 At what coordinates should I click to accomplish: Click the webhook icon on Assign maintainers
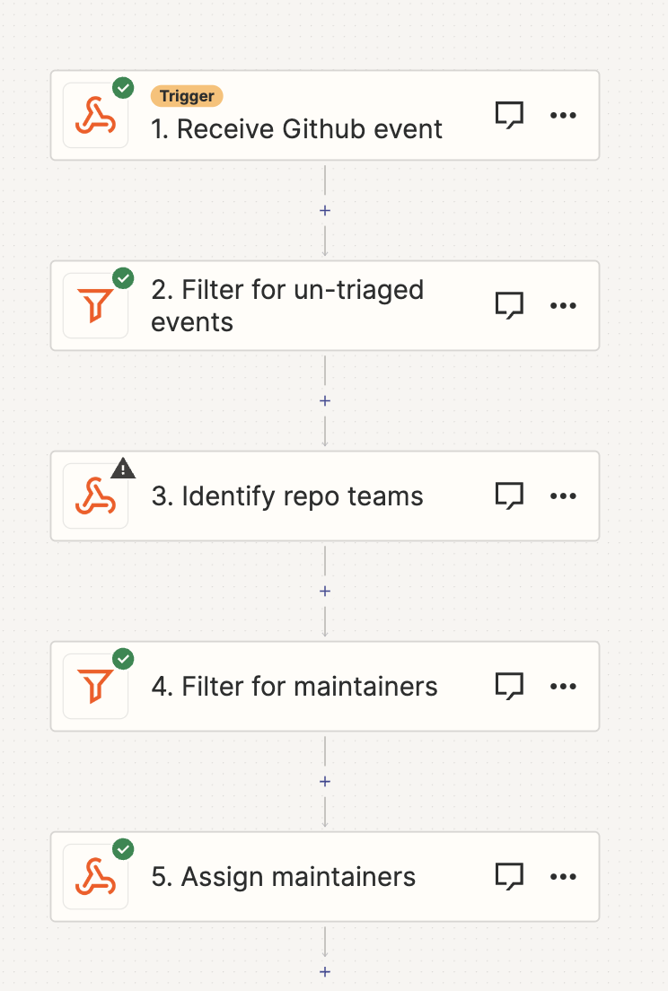click(x=95, y=876)
